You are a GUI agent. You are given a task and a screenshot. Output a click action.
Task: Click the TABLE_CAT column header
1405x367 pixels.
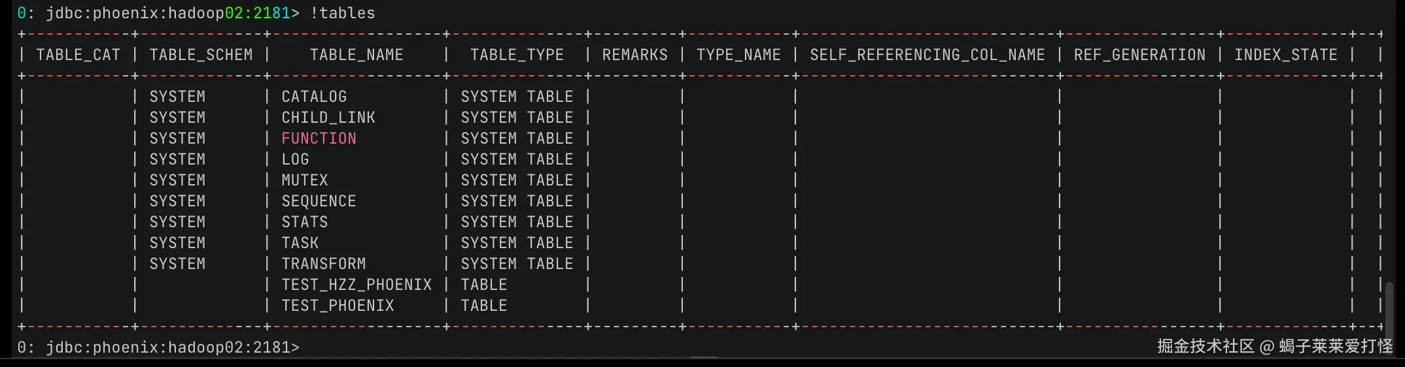tap(78, 55)
